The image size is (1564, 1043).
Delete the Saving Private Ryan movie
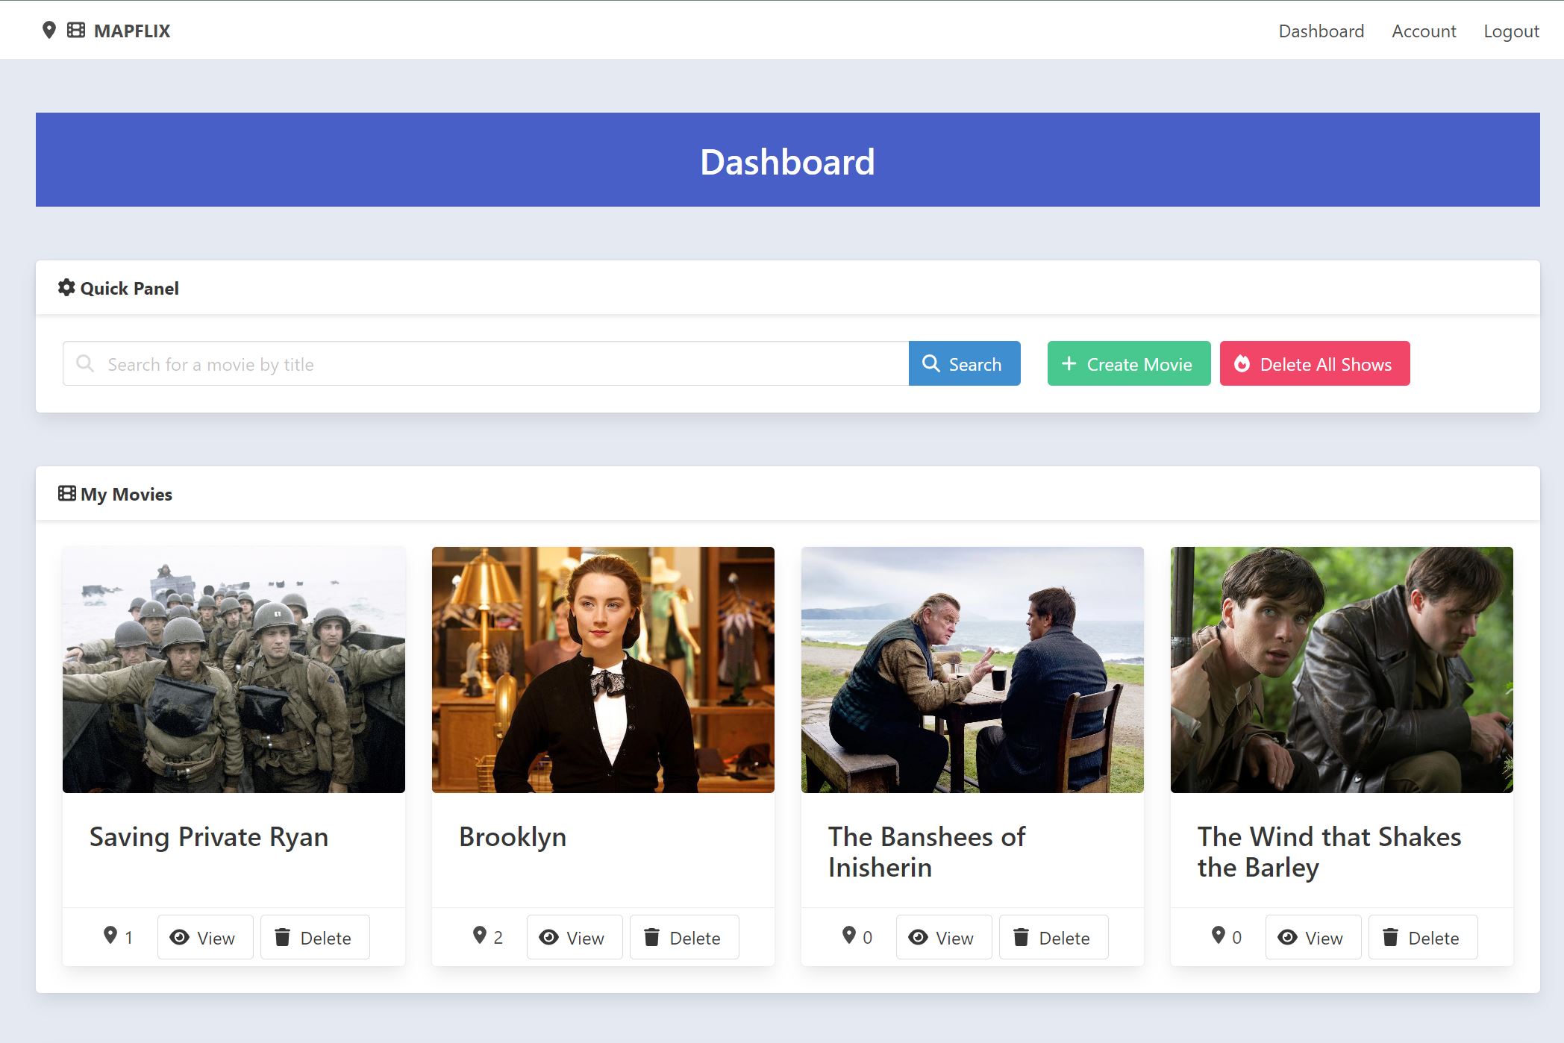point(315,937)
